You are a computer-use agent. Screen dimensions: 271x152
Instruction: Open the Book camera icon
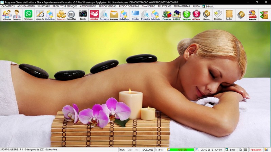coord(83,15)
